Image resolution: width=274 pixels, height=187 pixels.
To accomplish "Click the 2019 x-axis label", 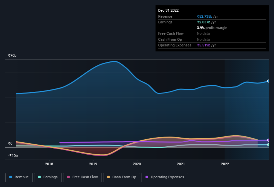I will click(93, 164).
